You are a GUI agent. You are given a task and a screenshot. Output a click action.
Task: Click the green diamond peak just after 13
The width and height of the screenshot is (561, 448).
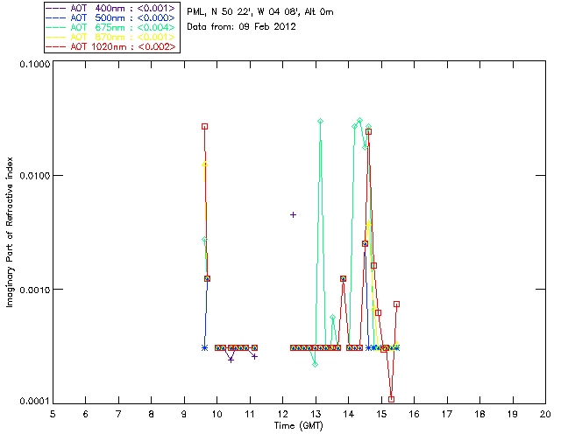pos(321,121)
